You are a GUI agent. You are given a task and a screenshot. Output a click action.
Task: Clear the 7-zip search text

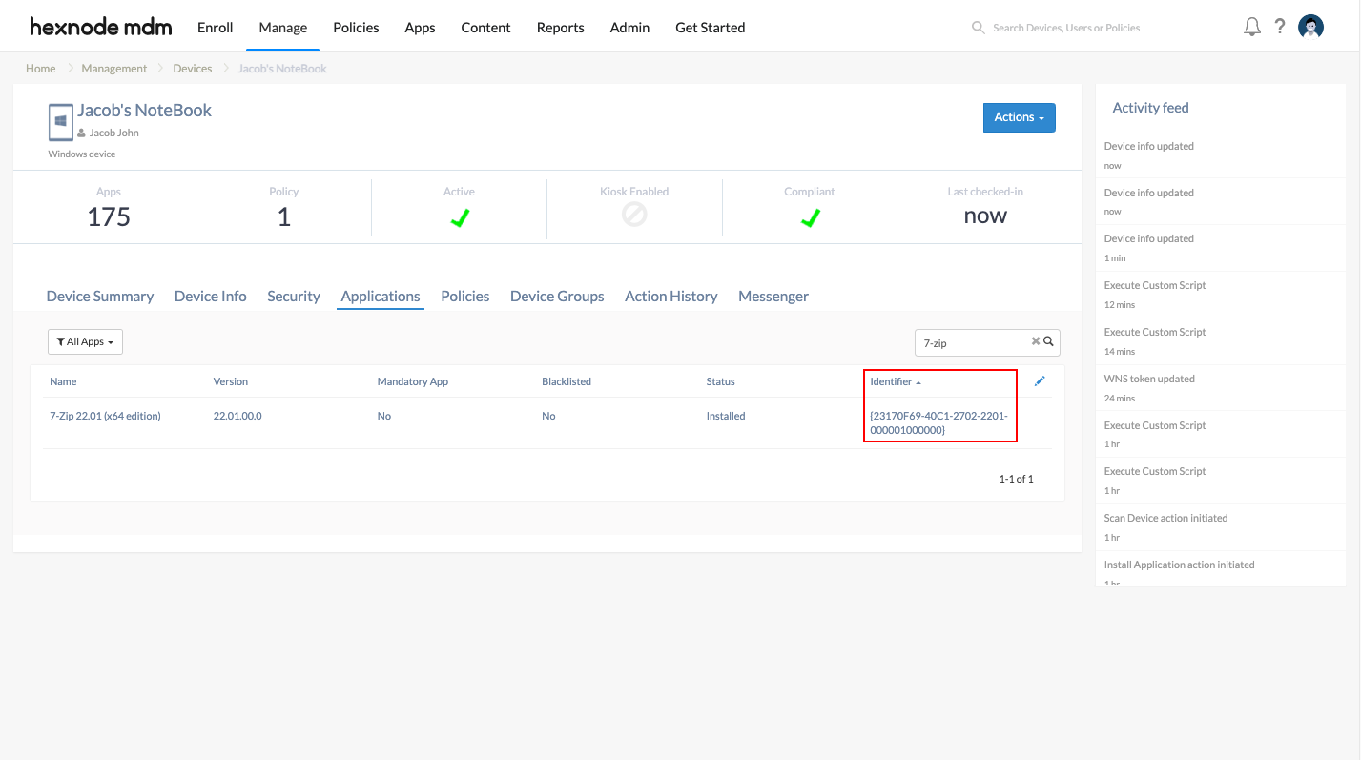coord(1036,341)
